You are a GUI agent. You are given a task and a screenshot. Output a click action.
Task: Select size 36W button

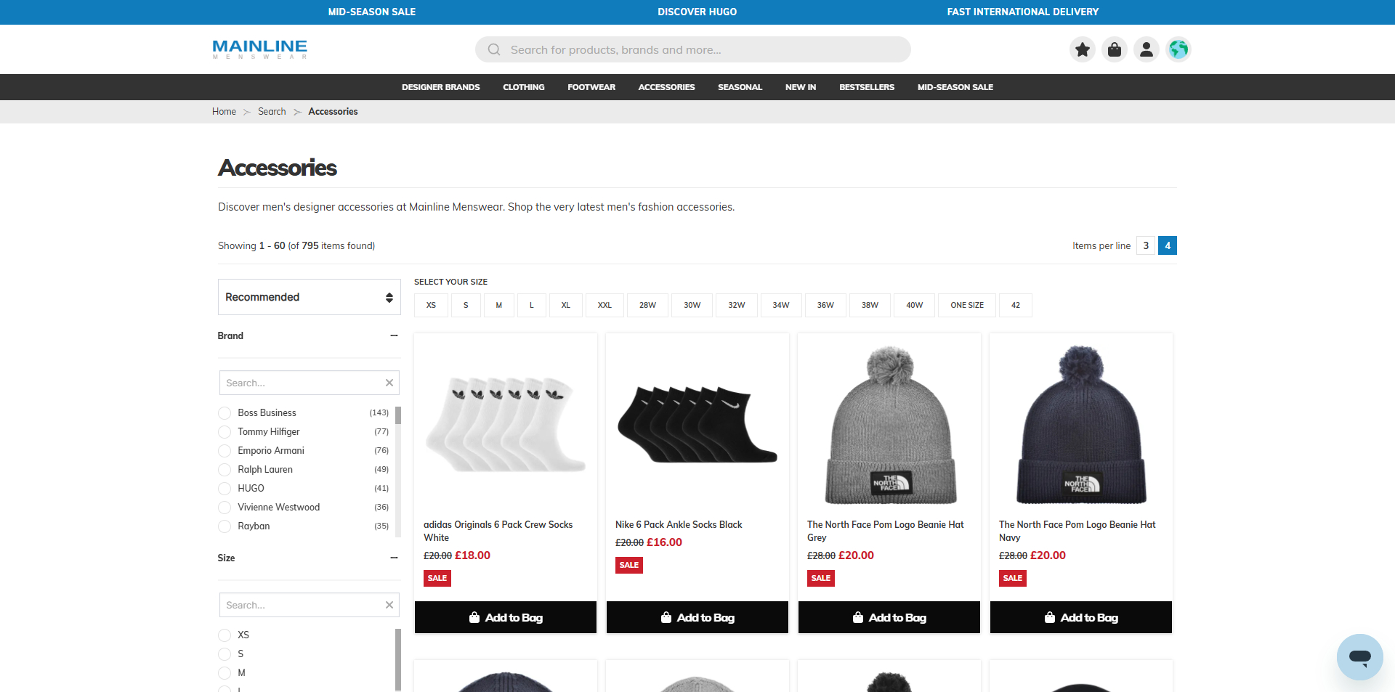(x=825, y=305)
